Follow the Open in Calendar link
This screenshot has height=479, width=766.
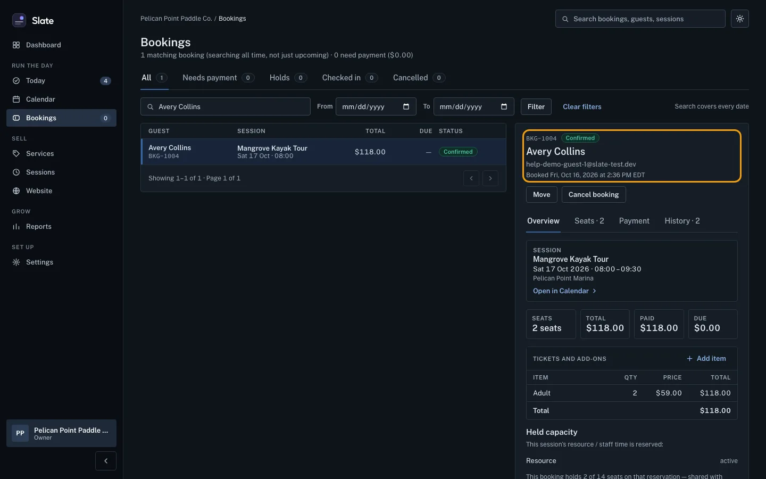coord(564,291)
